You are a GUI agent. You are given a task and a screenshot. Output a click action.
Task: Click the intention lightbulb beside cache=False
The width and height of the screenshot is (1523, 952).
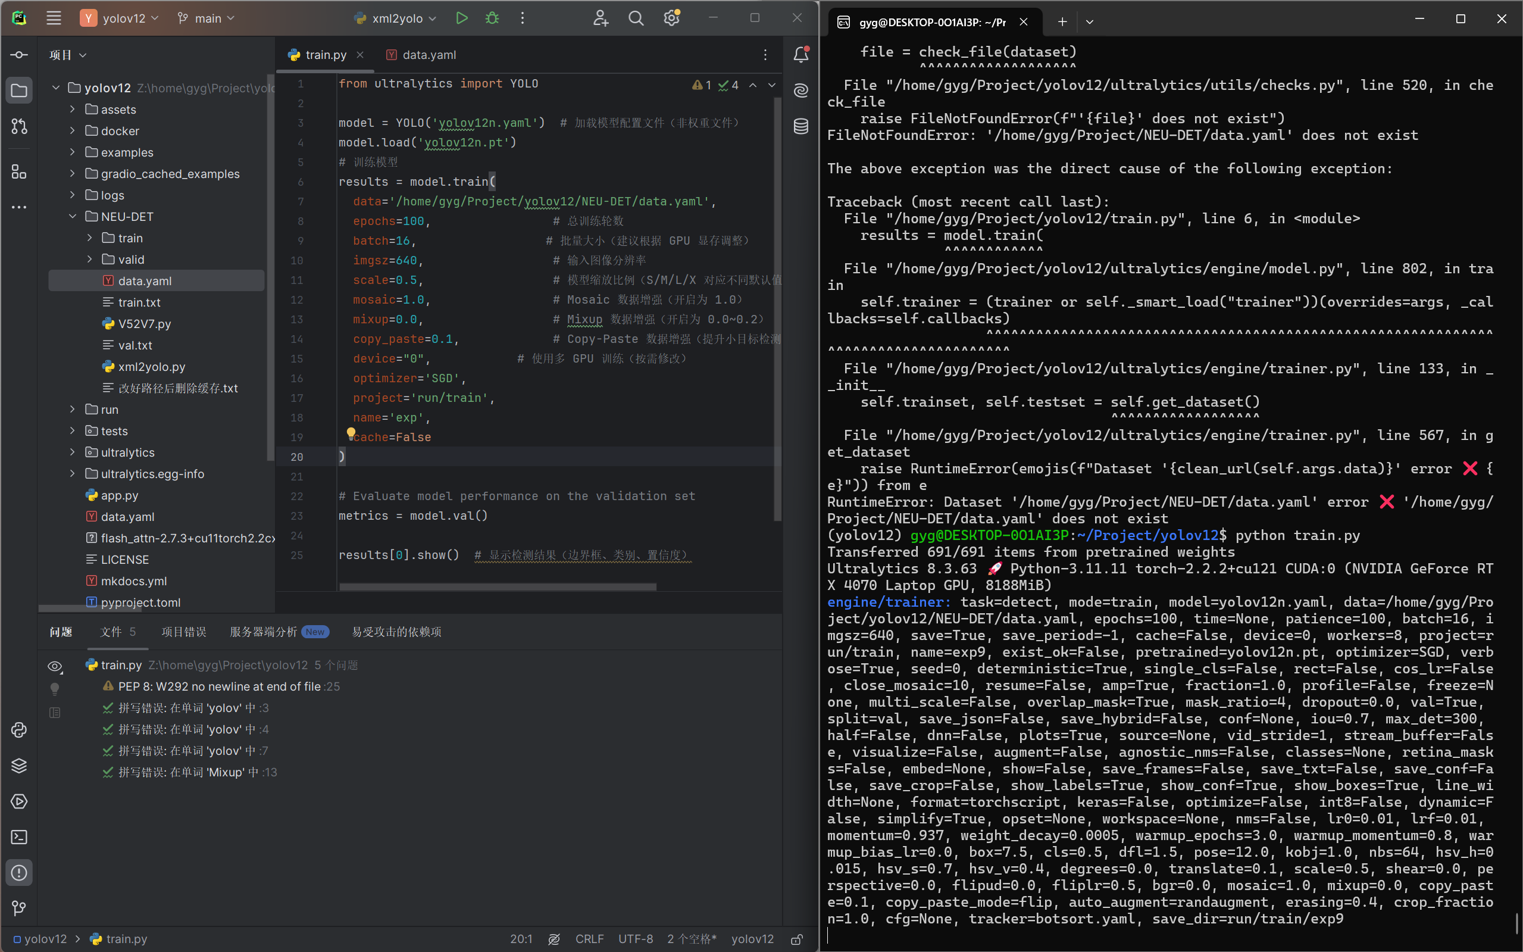351,433
